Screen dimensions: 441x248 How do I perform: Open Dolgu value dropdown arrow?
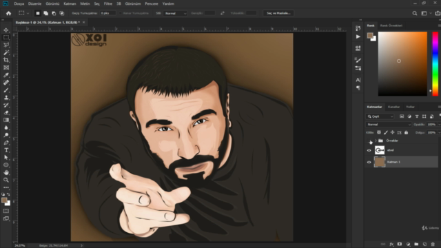tap(439, 132)
